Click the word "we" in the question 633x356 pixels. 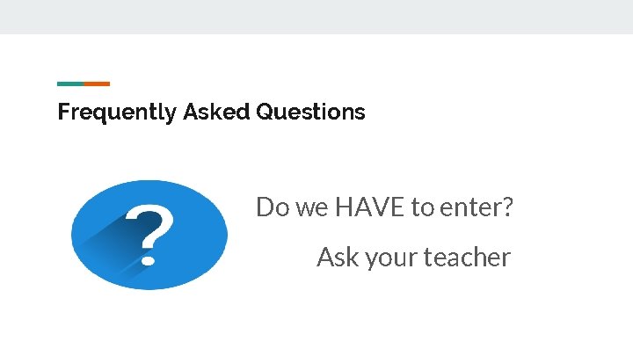pos(311,207)
